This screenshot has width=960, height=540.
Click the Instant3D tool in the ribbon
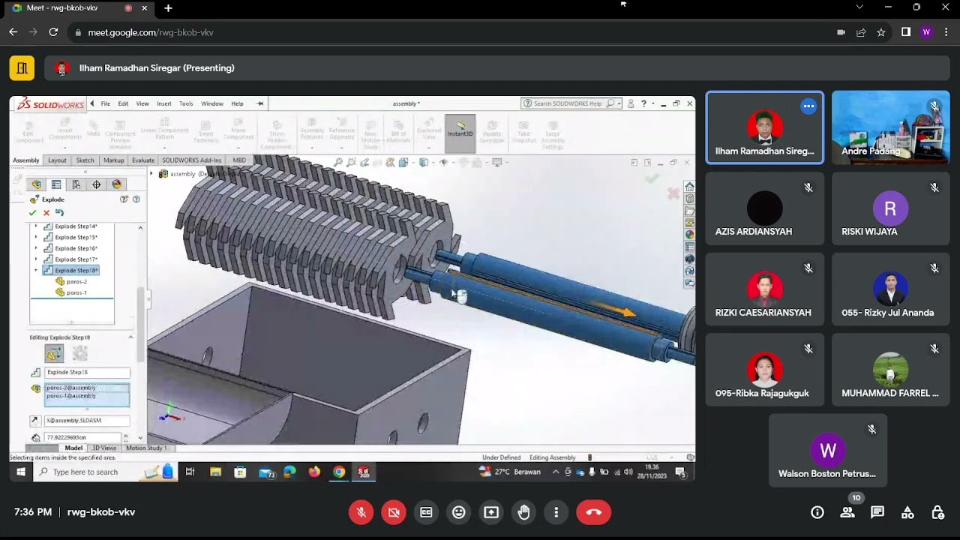pyautogui.click(x=460, y=132)
